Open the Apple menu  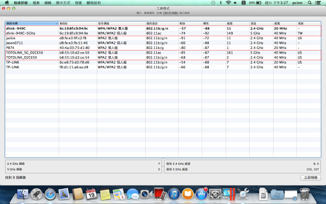tap(7, 3)
